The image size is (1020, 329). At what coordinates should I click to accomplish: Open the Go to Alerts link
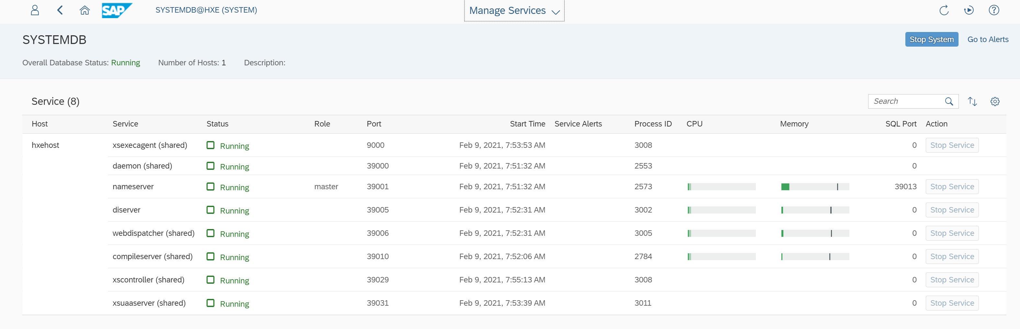[x=988, y=39]
